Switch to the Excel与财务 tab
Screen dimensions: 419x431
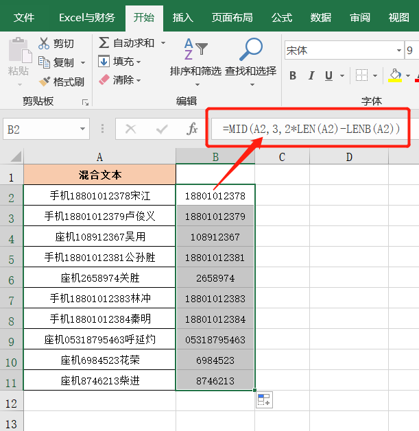87,18
